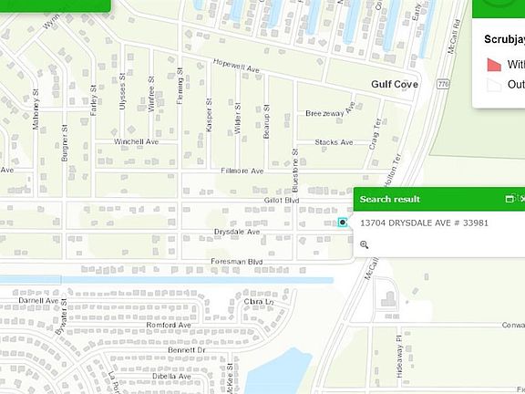This screenshot has height=394, width=525.
Task: Click the route 776 highway shield
Action: 443,84
